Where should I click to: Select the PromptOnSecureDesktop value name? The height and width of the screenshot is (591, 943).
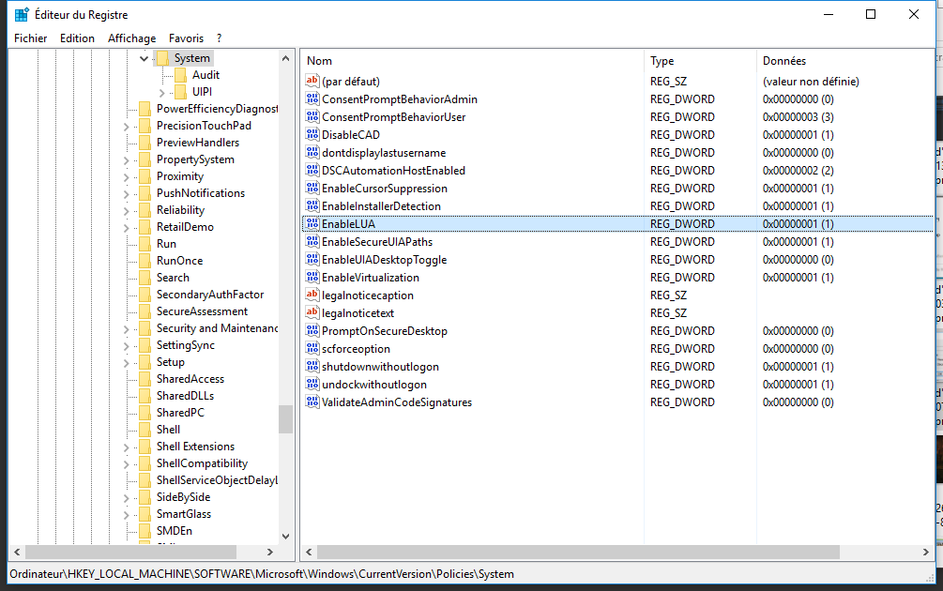(385, 330)
